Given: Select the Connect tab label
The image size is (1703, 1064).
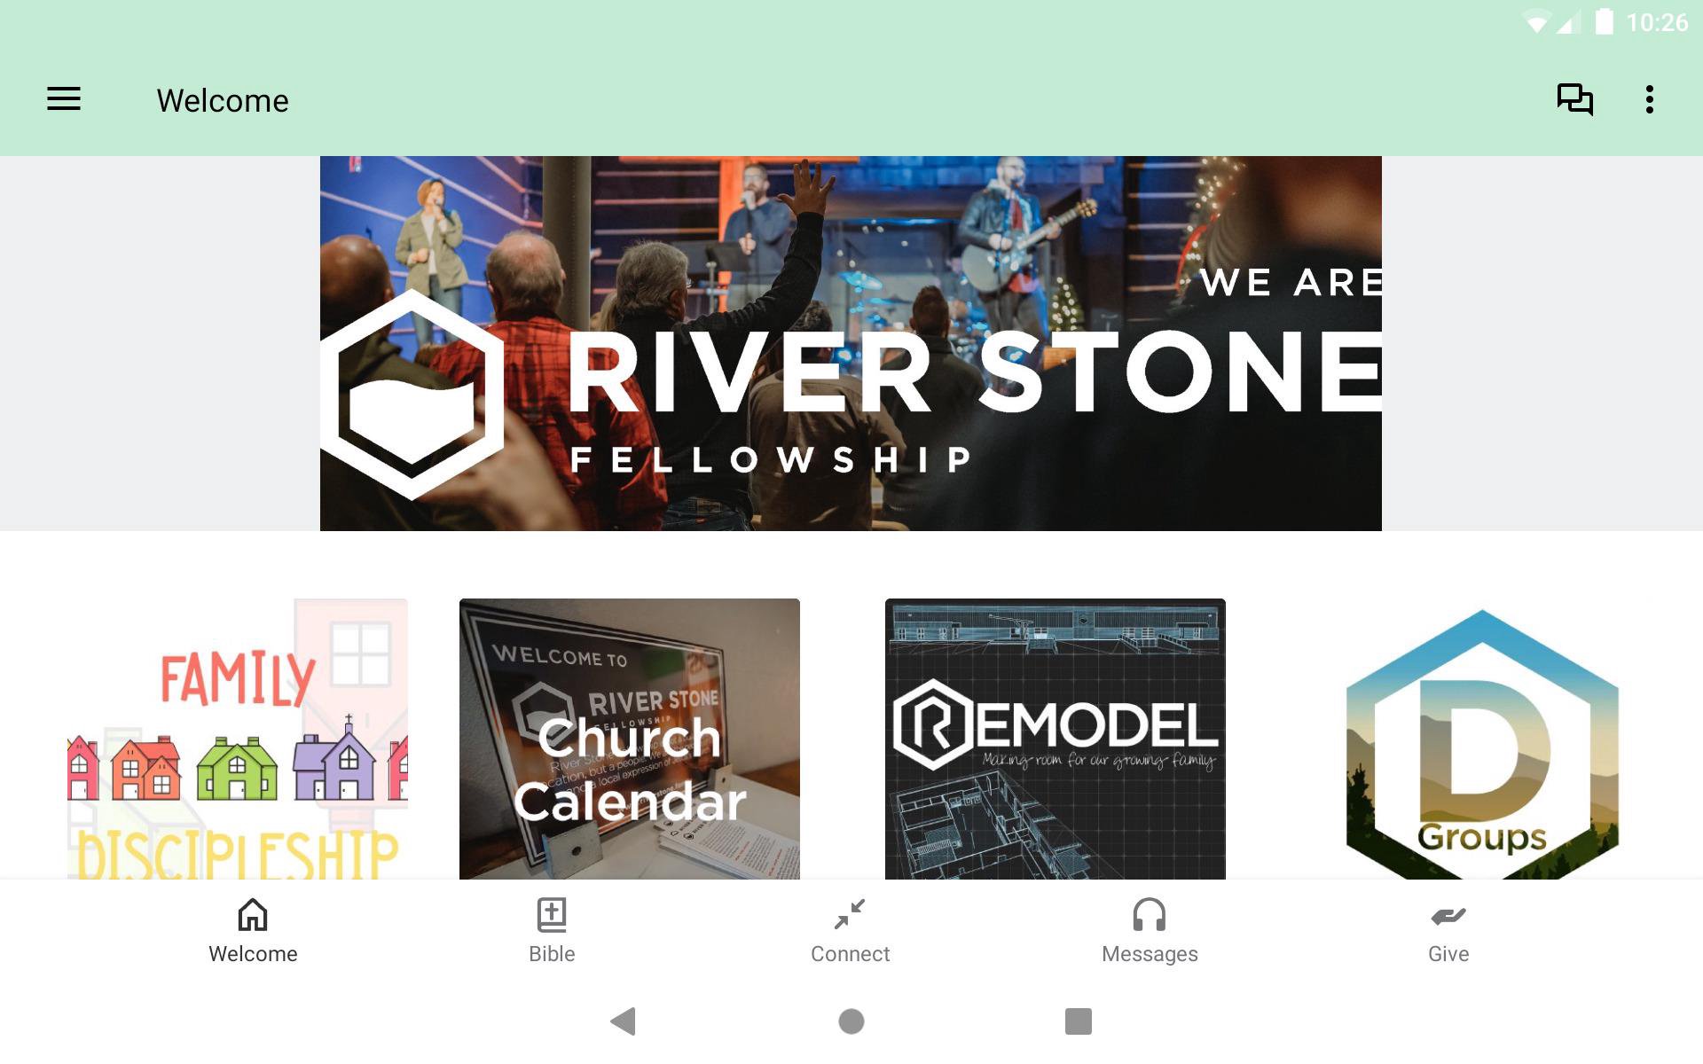Looking at the screenshot, I should tap(850, 954).
